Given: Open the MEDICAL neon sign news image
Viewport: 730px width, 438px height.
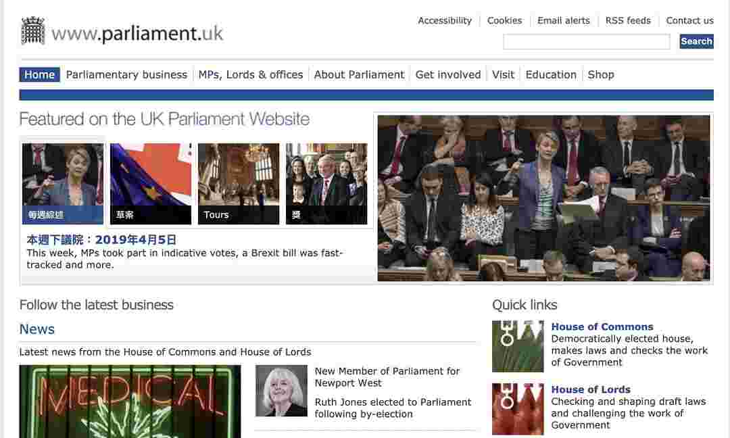Looking at the screenshot, I should 130,401.
